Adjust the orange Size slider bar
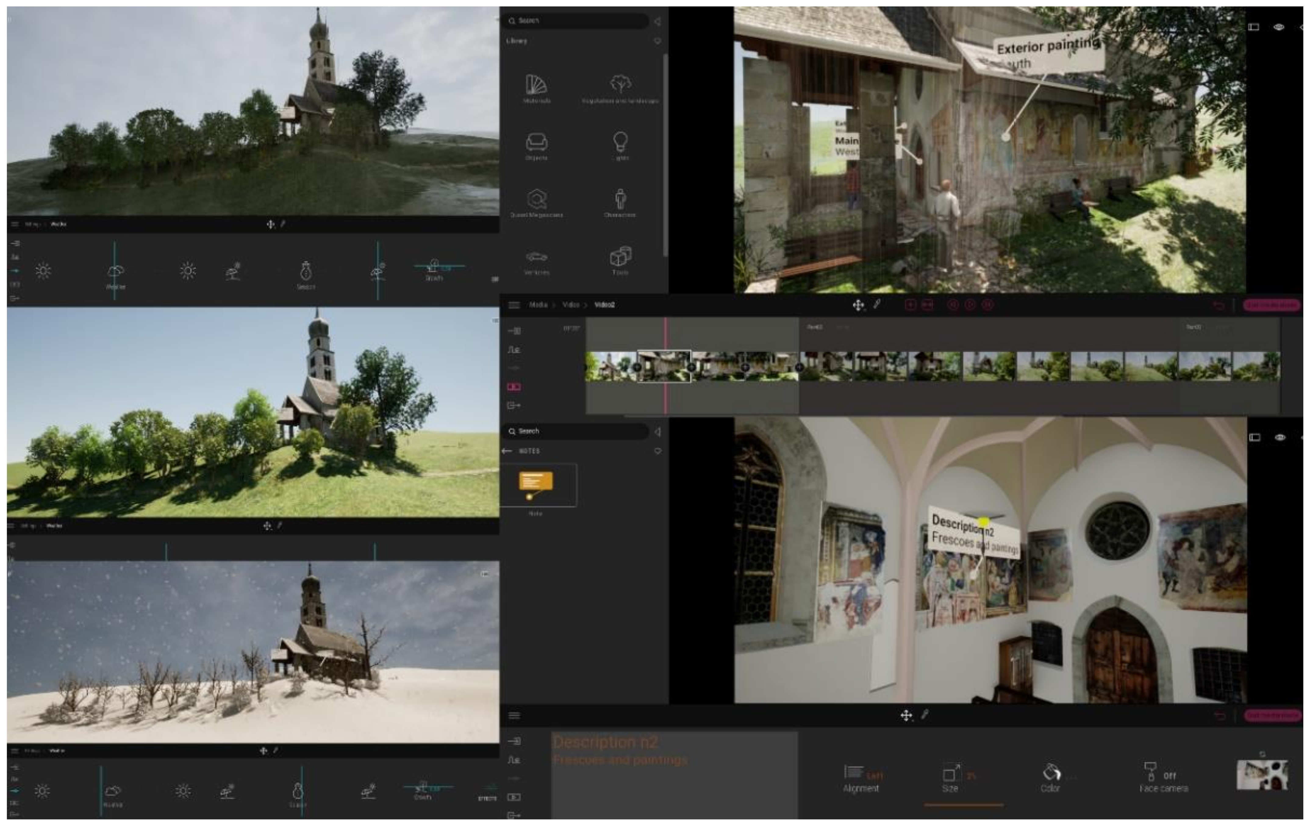Screen dimensions: 1310x828 coord(964,805)
